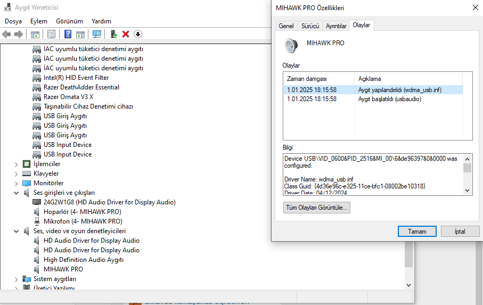This screenshot has height=305, width=483.
Task: Open the Eylem menu
Action: 39,21
